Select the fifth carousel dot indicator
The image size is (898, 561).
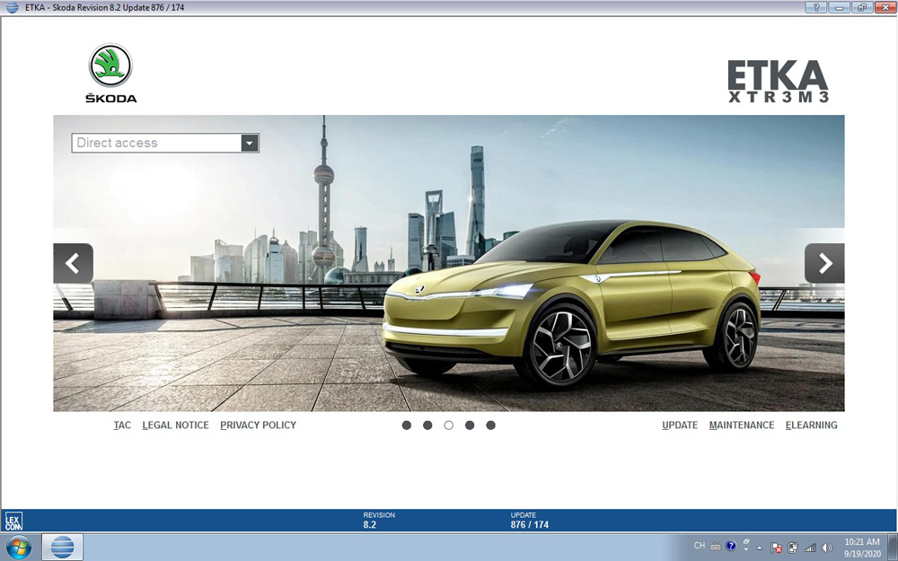(491, 425)
